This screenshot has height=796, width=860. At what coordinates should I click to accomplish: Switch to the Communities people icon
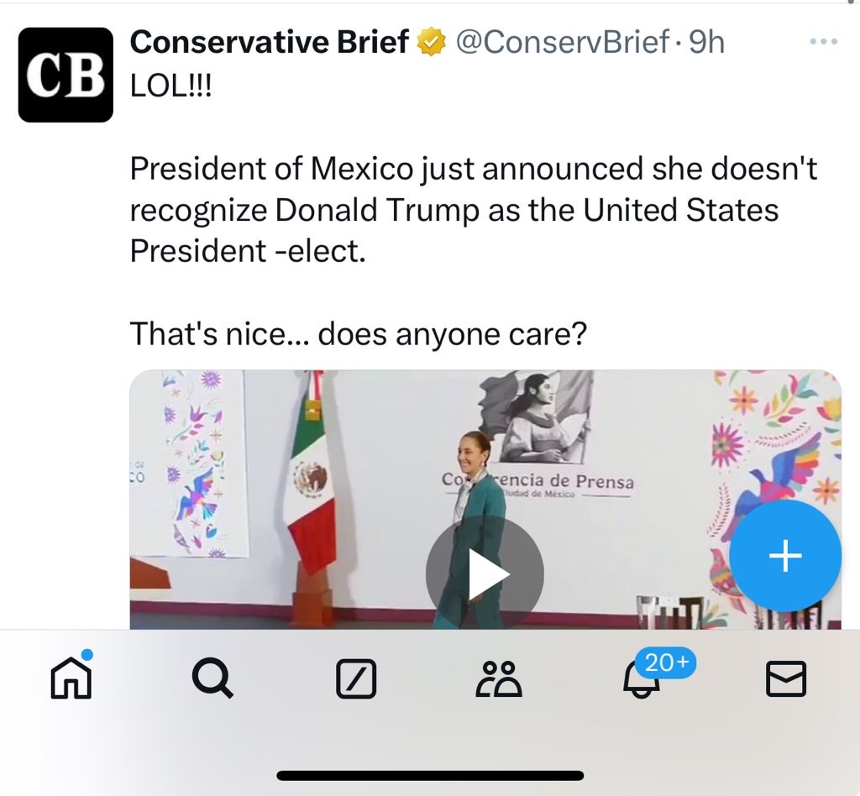(x=499, y=678)
